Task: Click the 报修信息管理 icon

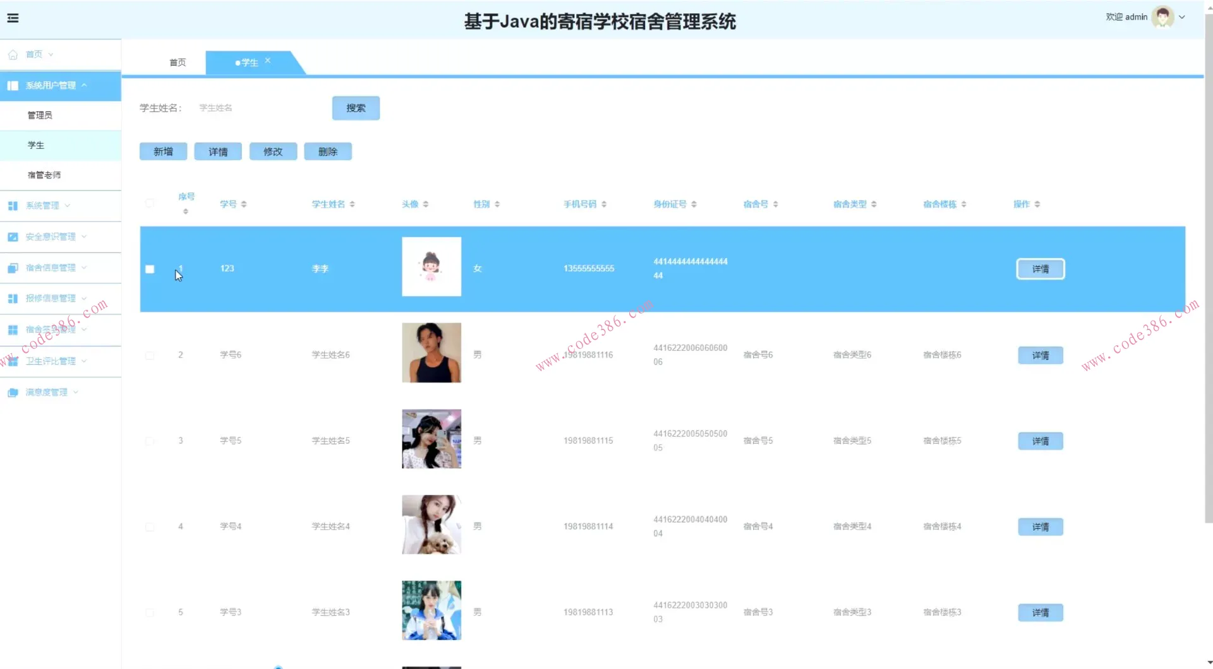Action: 13,298
